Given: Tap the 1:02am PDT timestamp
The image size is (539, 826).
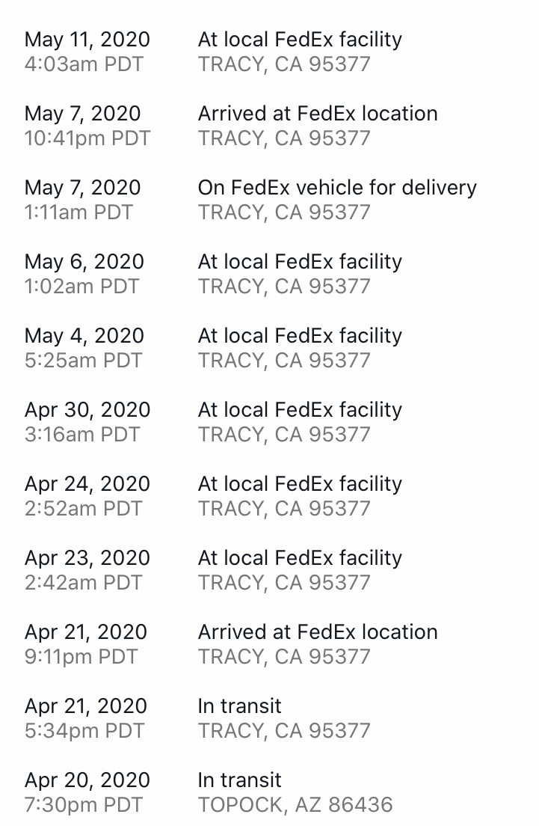Looking at the screenshot, I should 82,287.
